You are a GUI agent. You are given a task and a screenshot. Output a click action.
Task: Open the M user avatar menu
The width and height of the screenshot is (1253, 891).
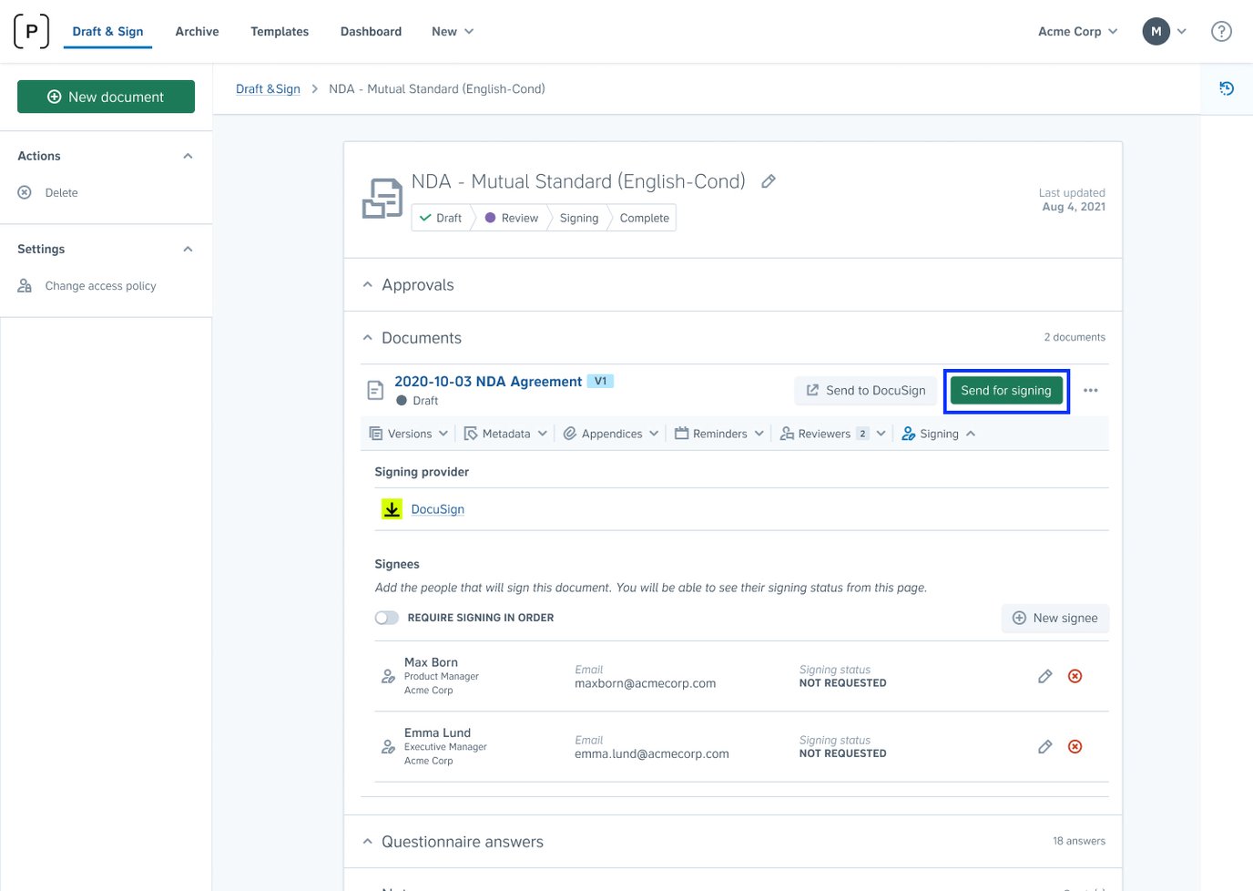tap(1156, 30)
